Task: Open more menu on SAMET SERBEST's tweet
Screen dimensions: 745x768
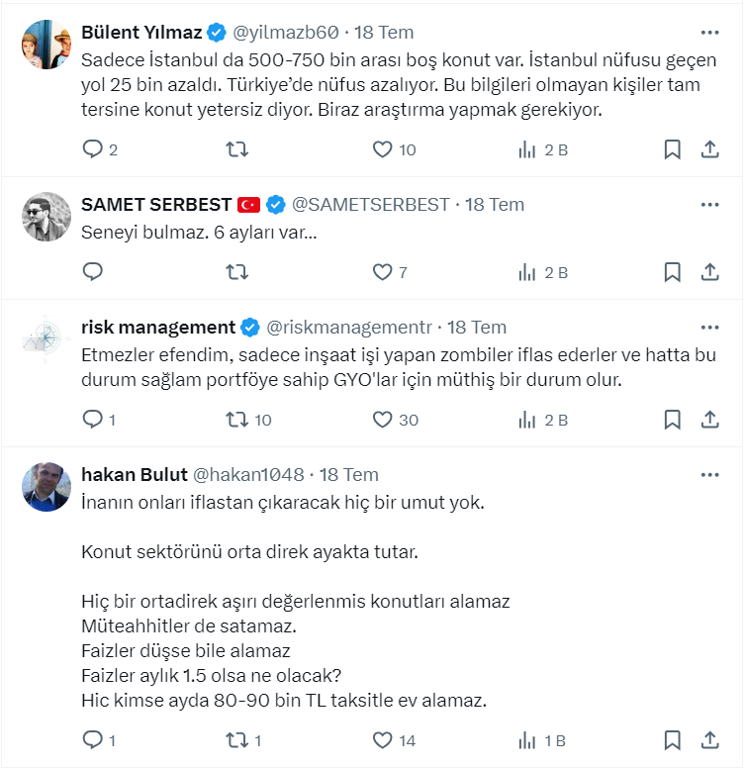Action: tap(709, 205)
